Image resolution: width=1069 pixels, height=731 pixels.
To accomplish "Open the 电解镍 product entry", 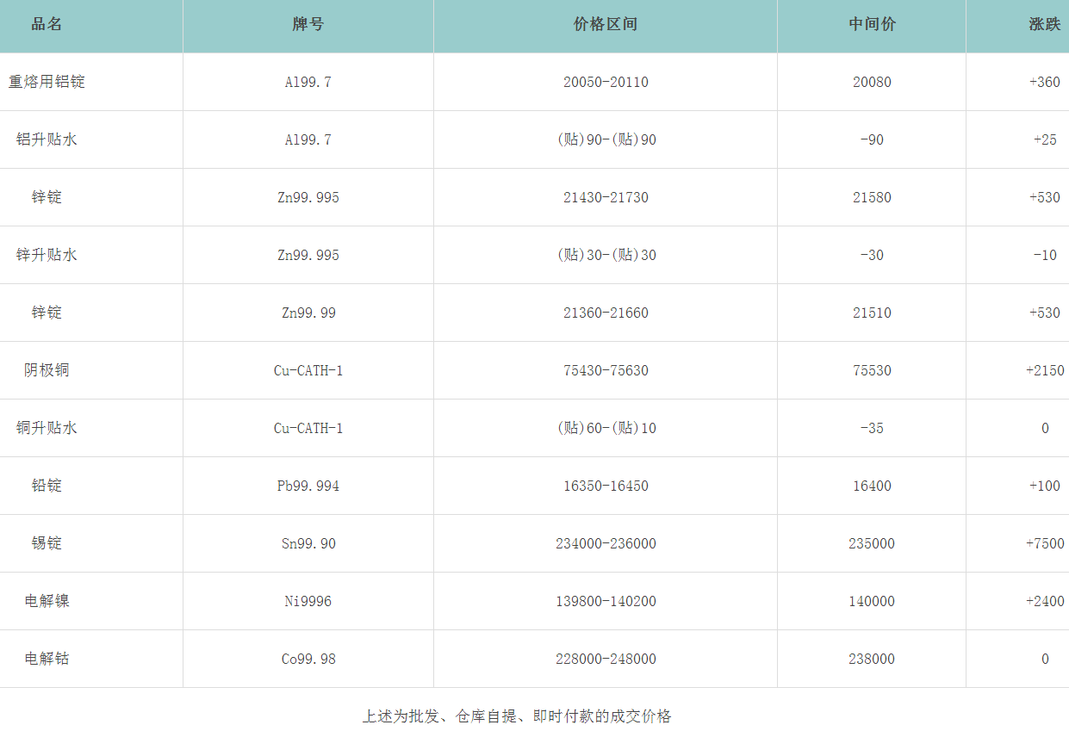I will [x=47, y=601].
